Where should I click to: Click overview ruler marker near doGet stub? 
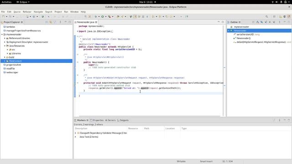[224, 86]
